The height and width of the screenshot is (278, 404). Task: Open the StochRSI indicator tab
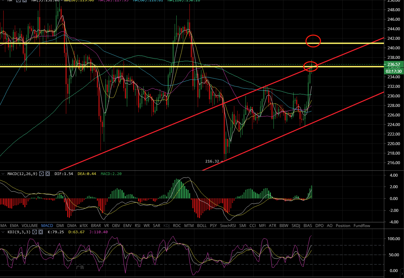(x=228, y=226)
